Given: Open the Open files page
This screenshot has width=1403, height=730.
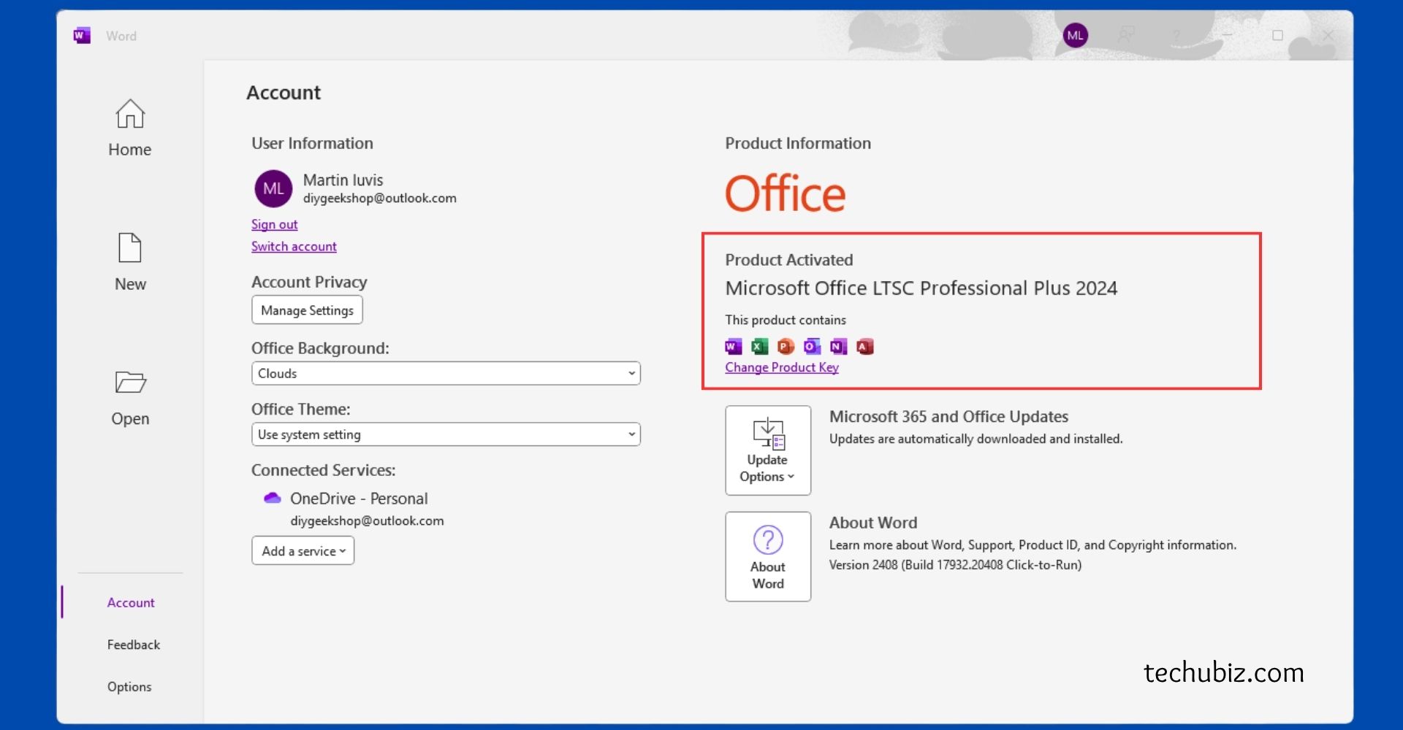Looking at the screenshot, I should pyautogui.click(x=130, y=398).
